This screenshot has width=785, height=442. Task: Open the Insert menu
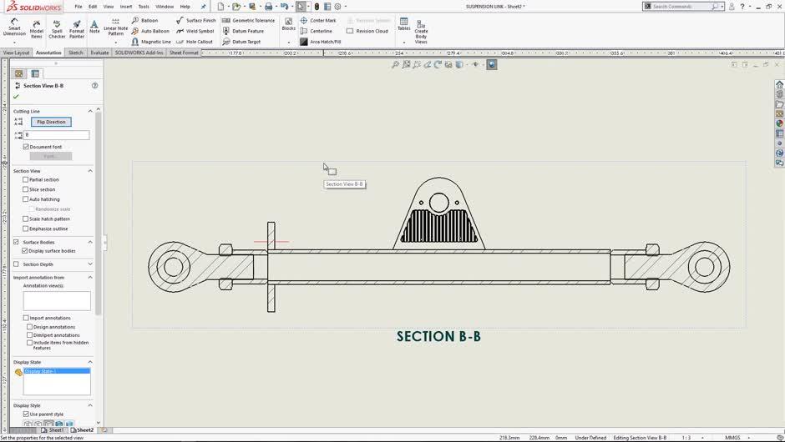point(125,6)
